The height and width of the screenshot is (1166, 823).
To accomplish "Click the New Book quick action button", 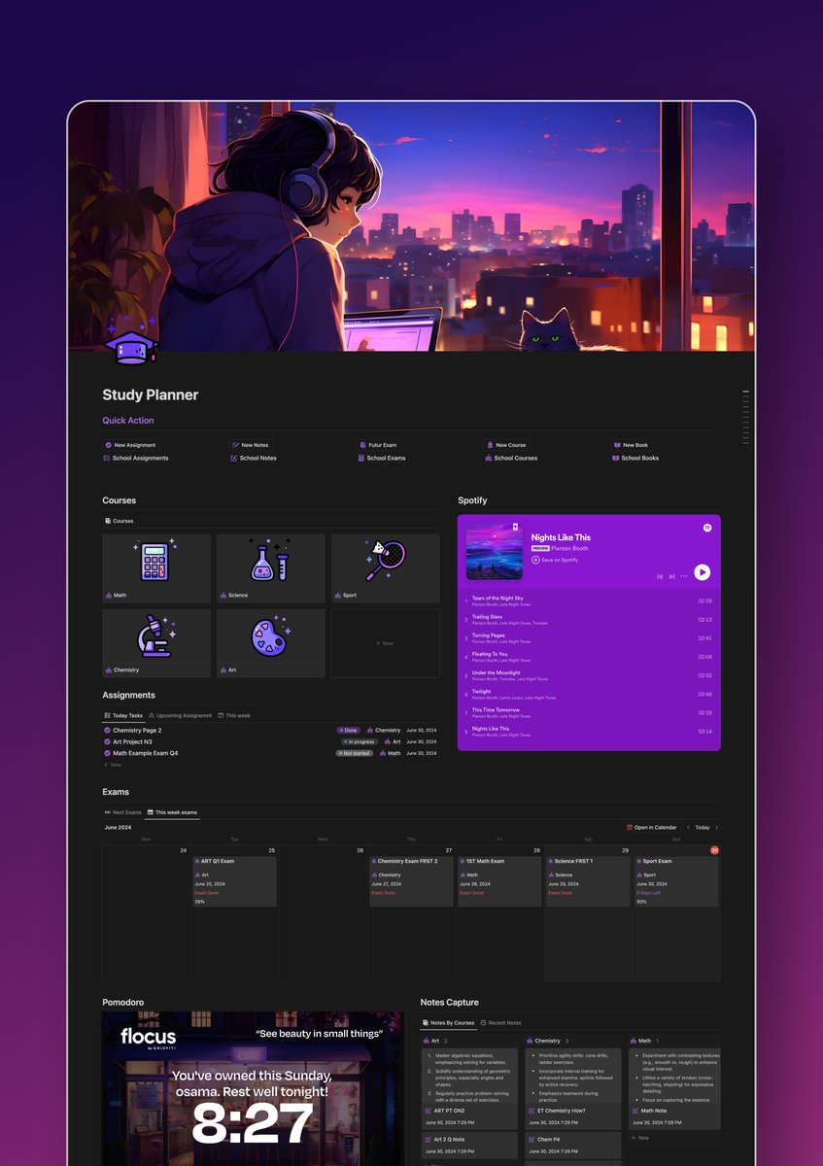I will pos(631,445).
